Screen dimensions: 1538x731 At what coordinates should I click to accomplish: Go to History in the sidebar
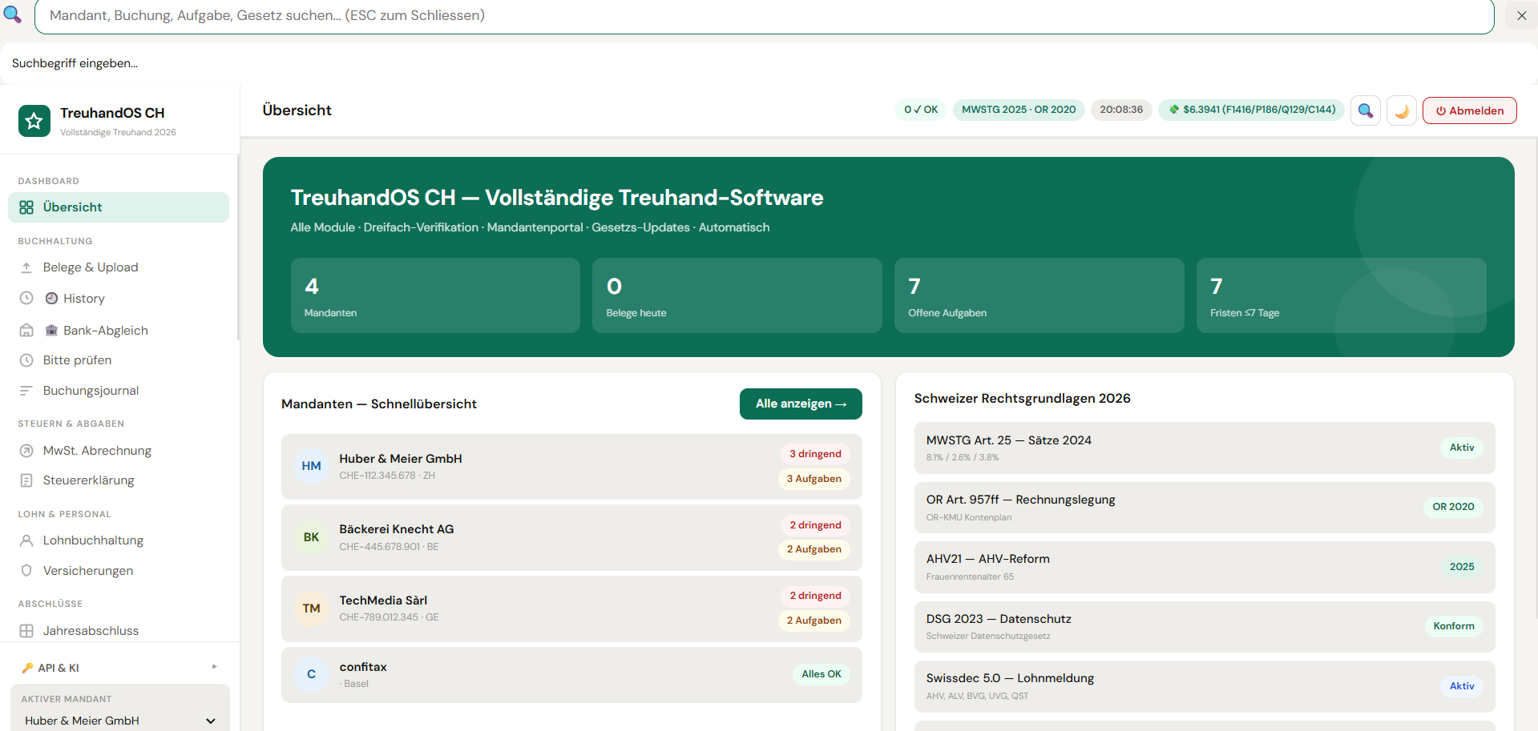pyautogui.click(x=119, y=298)
